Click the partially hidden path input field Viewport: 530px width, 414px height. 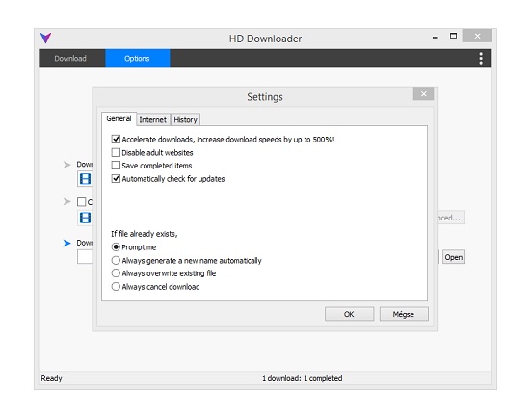click(85, 257)
